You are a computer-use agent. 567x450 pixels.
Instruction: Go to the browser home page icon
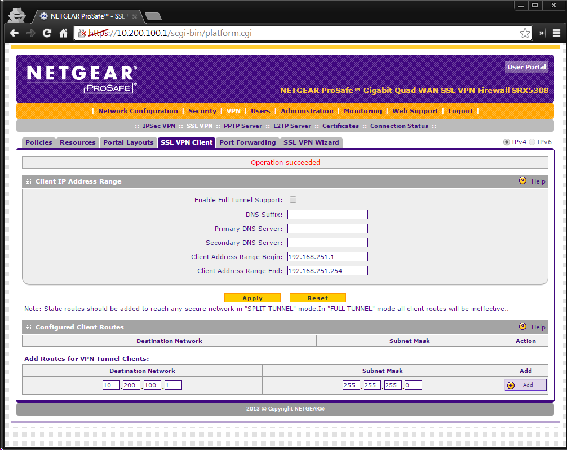coord(63,33)
